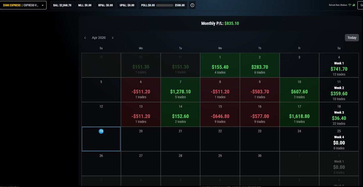The height and width of the screenshot is (187, 363).
Task: Click the Mo column header
Action: coord(141,48)
